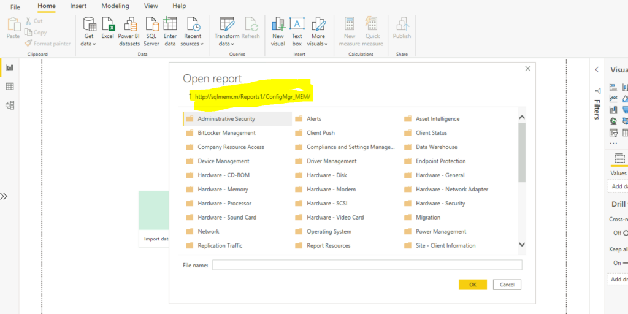Open Power BI datasets
Image resolution: width=628 pixels, height=314 pixels.
129,32
